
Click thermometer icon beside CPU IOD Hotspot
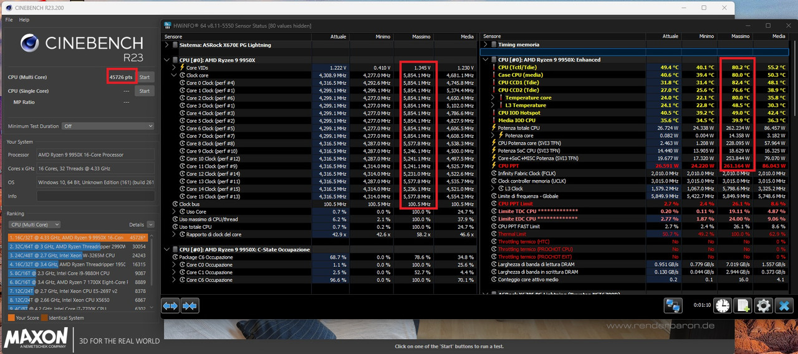click(494, 113)
